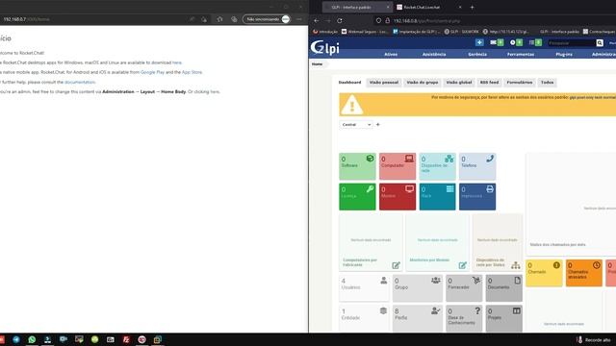Open the Computador card
The width and height of the screenshot is (616, 346).
tap(398, 166)
